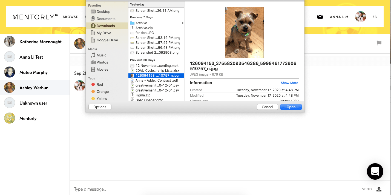Click the upload attachment icon beside Send

pyautogui.click(x=379, y=189)
